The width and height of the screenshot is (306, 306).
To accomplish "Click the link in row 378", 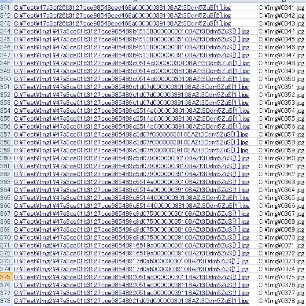I will click(131, 301).
